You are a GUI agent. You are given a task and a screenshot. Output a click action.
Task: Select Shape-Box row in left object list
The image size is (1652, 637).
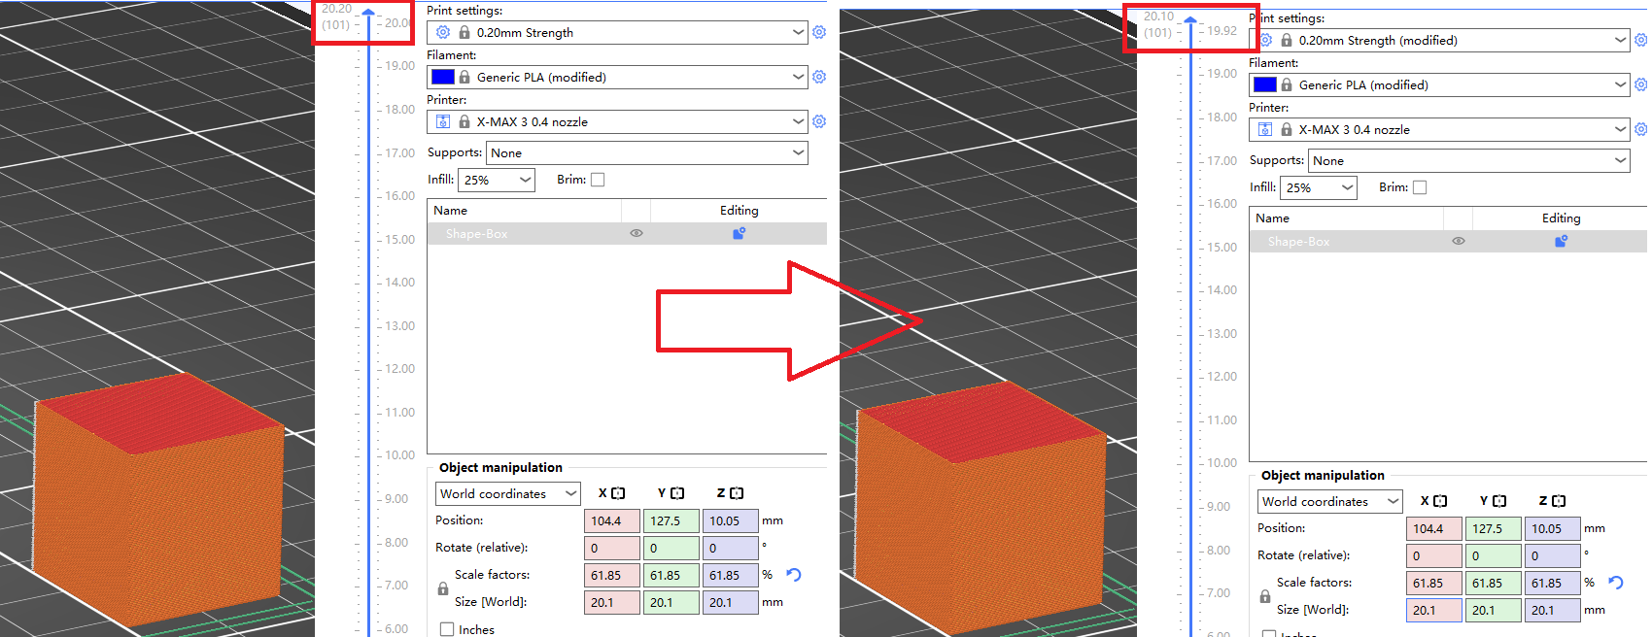coord(525,234)
